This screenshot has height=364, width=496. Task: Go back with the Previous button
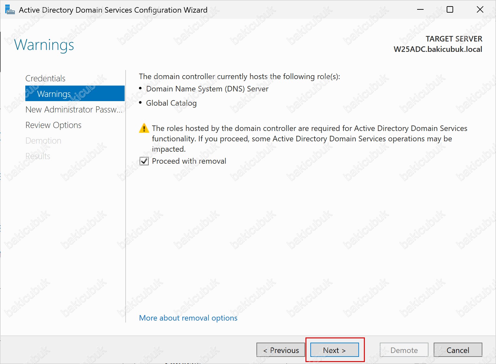[281, 350]
